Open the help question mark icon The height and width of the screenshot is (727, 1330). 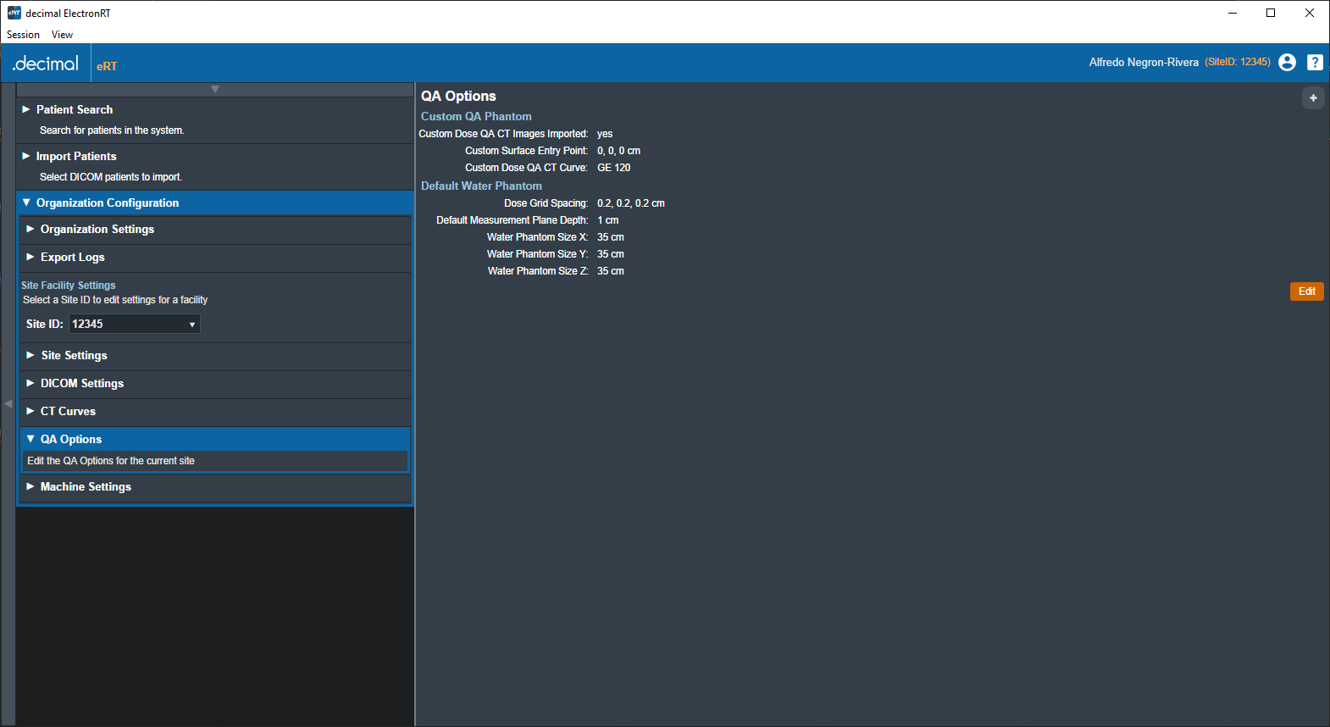1315,62
